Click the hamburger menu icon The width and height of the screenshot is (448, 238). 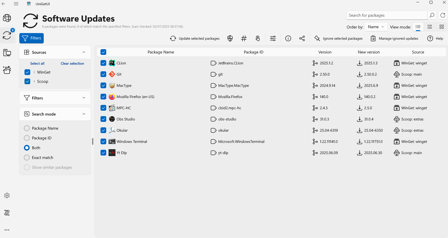(x=16, y=4)
